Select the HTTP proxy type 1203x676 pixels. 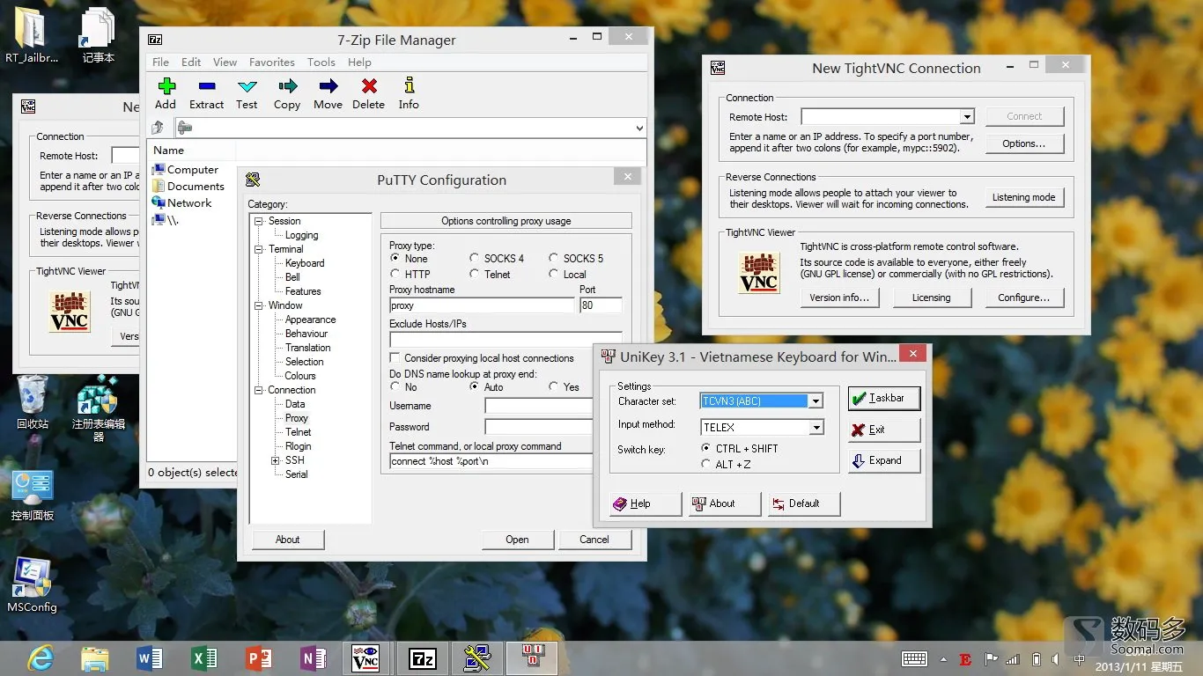pos(395,275)
